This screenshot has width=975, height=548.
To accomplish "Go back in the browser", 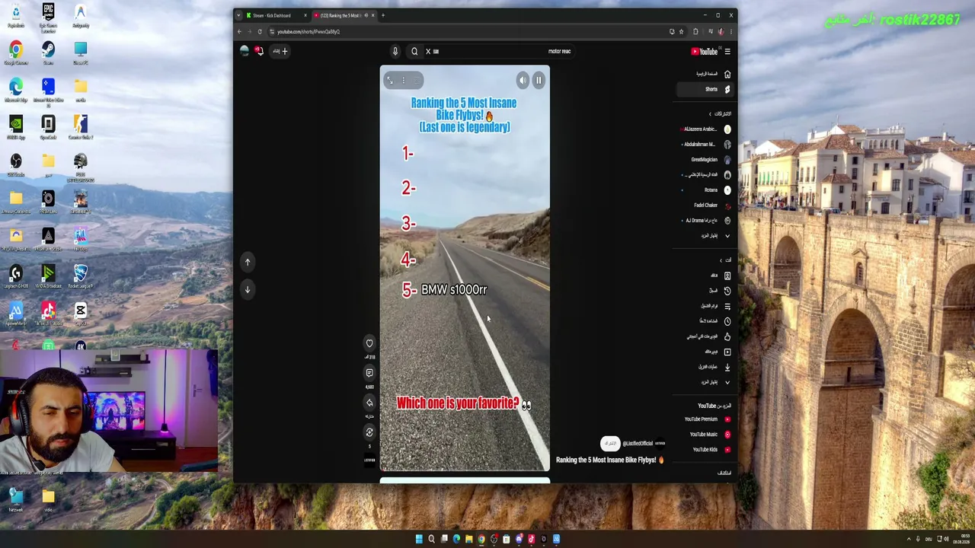I will [239, 32].
